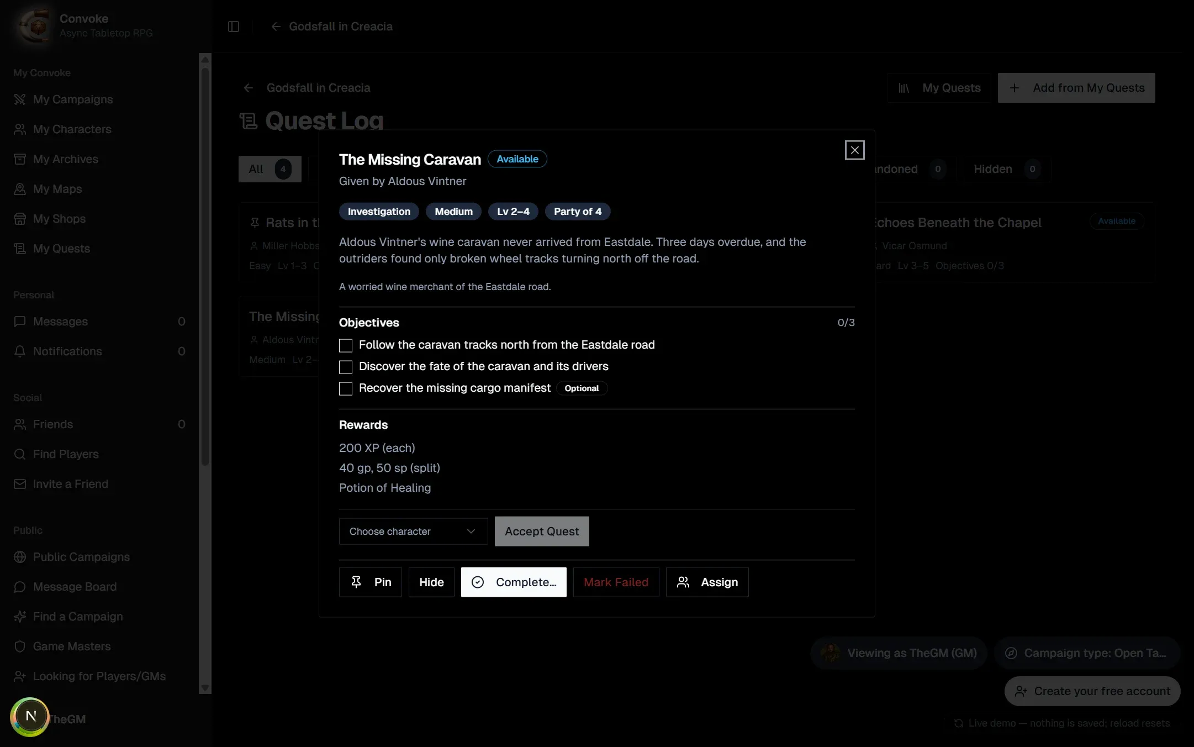Select the Hidden quests tab
Screen dimensions: 1194x747
point(1007,169)
